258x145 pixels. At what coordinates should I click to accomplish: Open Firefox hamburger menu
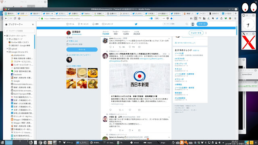click(x=235, y=19)
